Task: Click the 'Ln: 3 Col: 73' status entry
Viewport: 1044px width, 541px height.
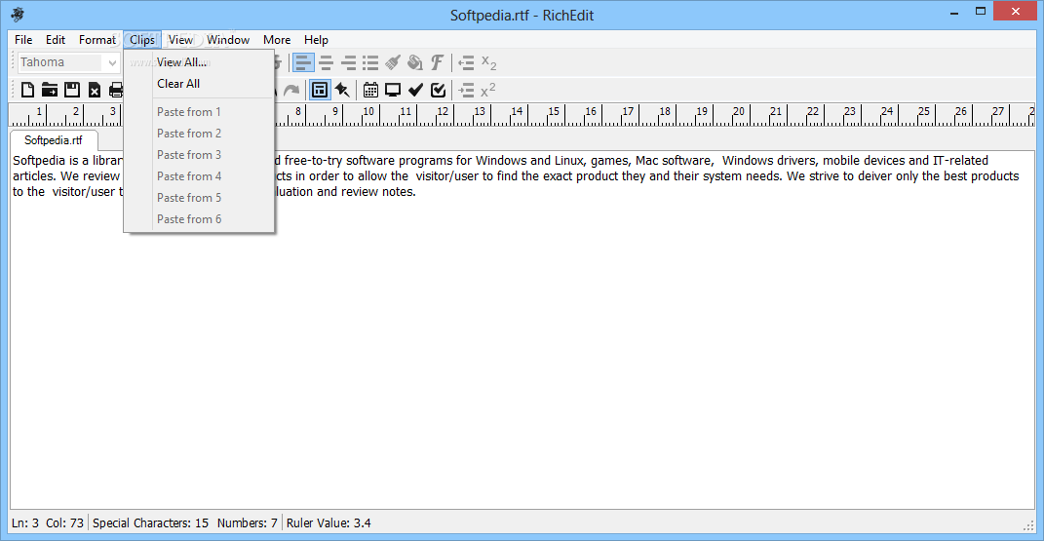Action: [47, 523]
